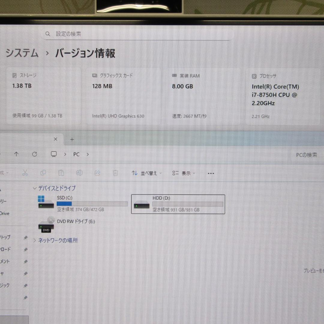The width and height of the screenshot is (324, 324).
Task: Unpin the ダウンロード pinned item
Action: 25,249
